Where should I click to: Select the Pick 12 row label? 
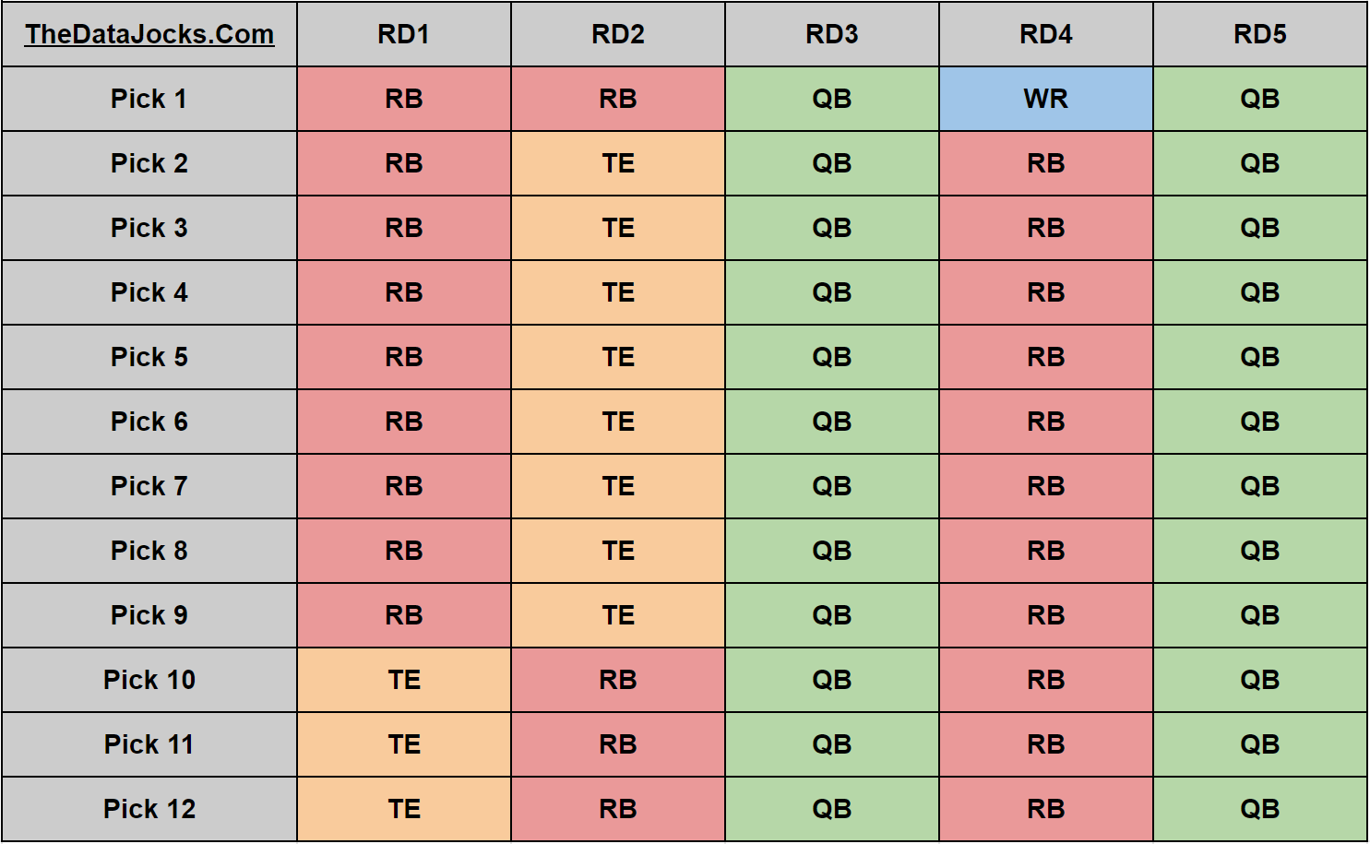tap(149, 809)
